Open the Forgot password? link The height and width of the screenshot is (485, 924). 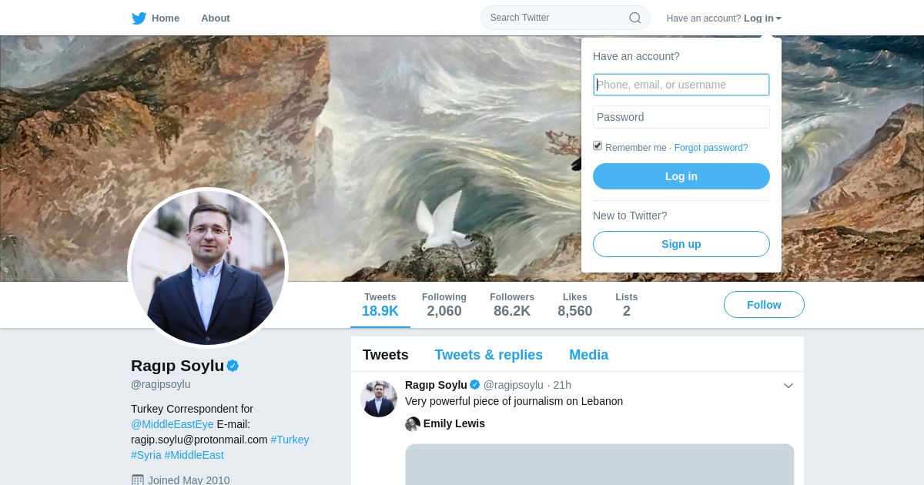711,148
